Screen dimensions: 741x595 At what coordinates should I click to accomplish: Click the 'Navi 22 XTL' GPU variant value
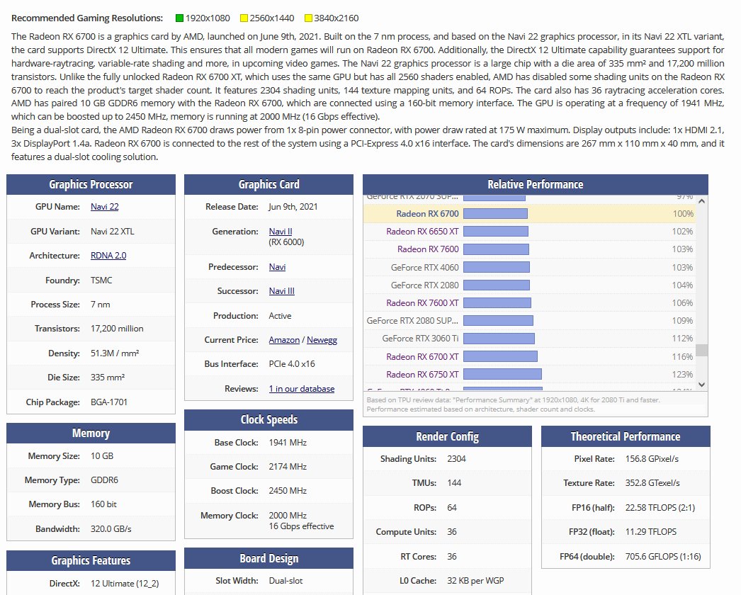coord(113,231)
